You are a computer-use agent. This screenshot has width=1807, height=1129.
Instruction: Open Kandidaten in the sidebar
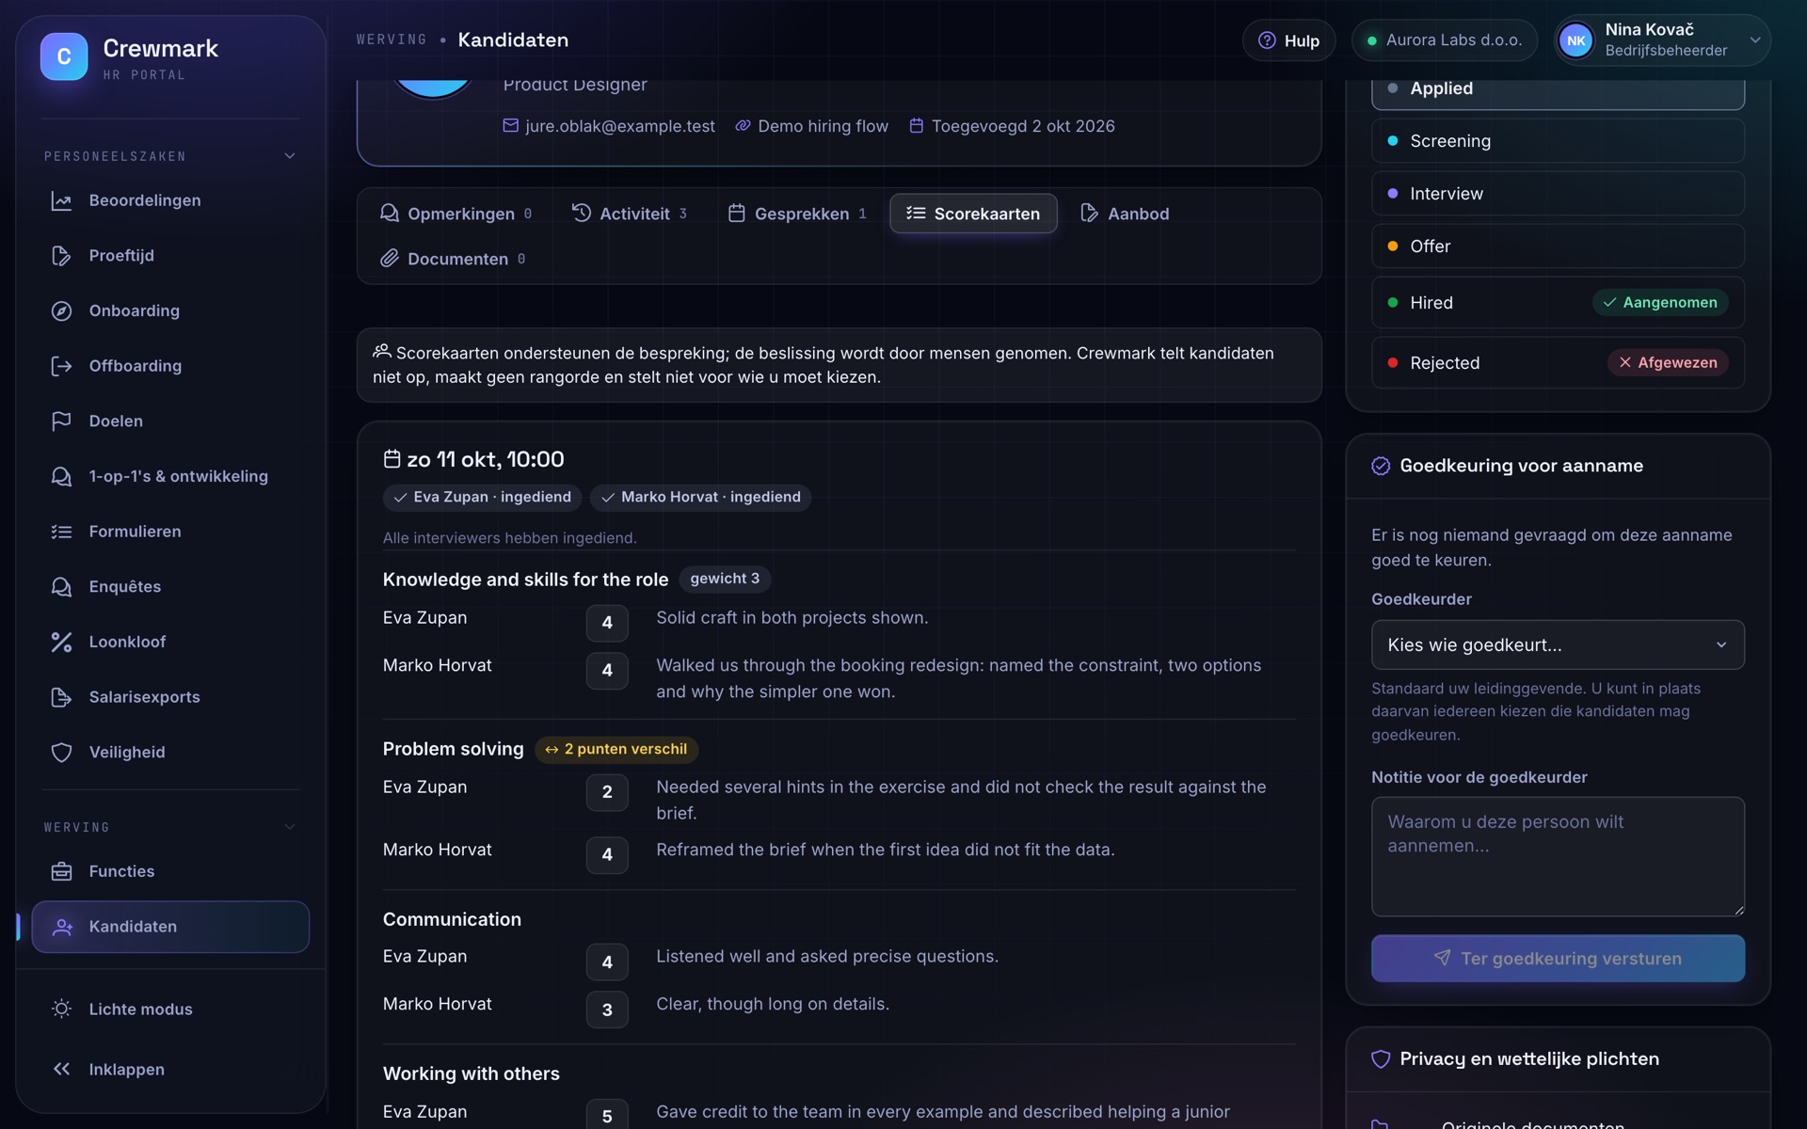170,927
